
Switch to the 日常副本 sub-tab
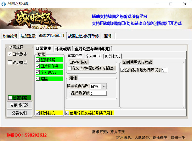tap(44, 48)
